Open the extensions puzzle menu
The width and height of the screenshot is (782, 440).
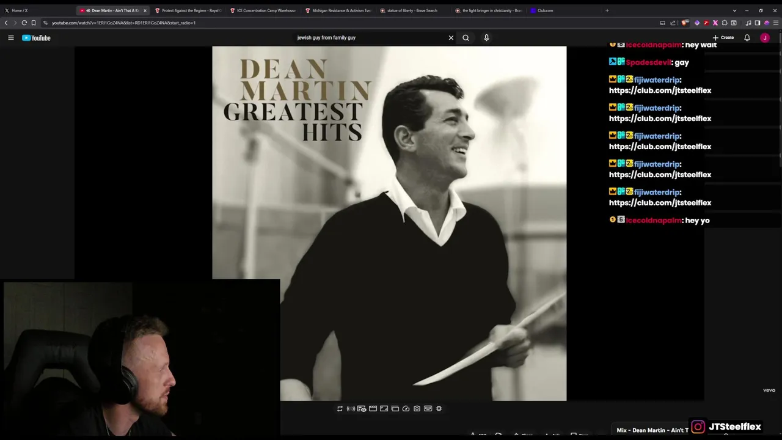click(x=725, y=23)
